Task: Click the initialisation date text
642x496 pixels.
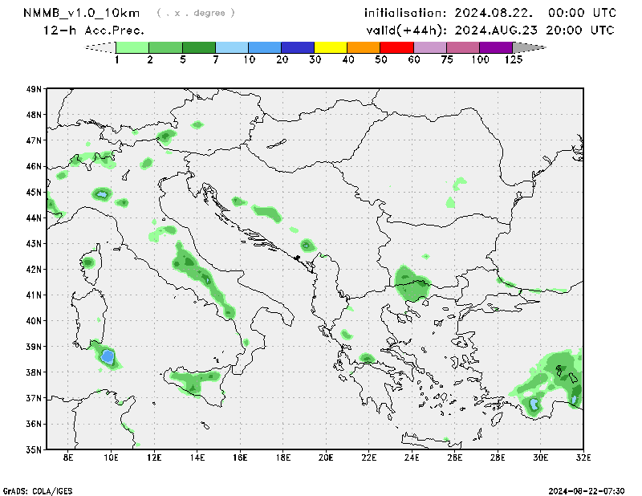Action: coord(490,13)
